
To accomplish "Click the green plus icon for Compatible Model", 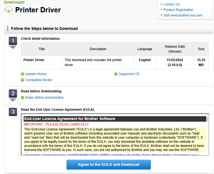I will pyautogui.click(x=22, y=80).
